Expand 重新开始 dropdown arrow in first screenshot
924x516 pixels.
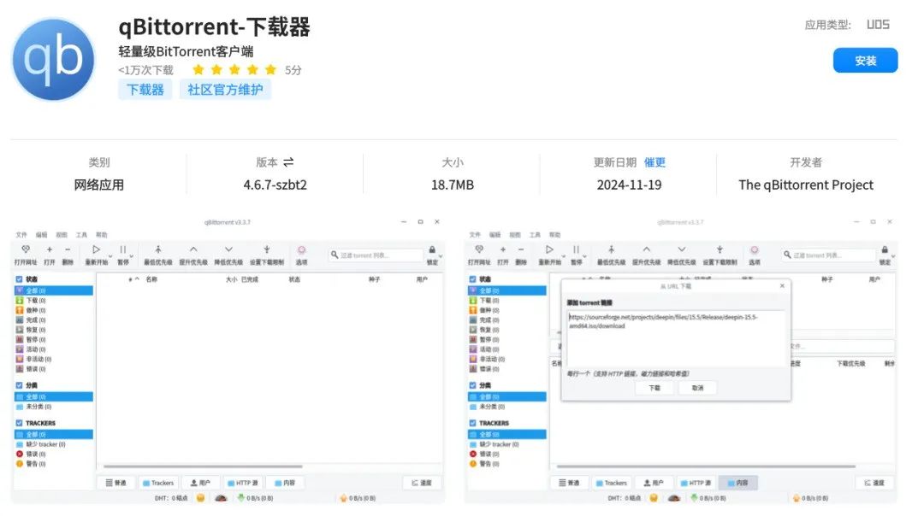[110, 256]
